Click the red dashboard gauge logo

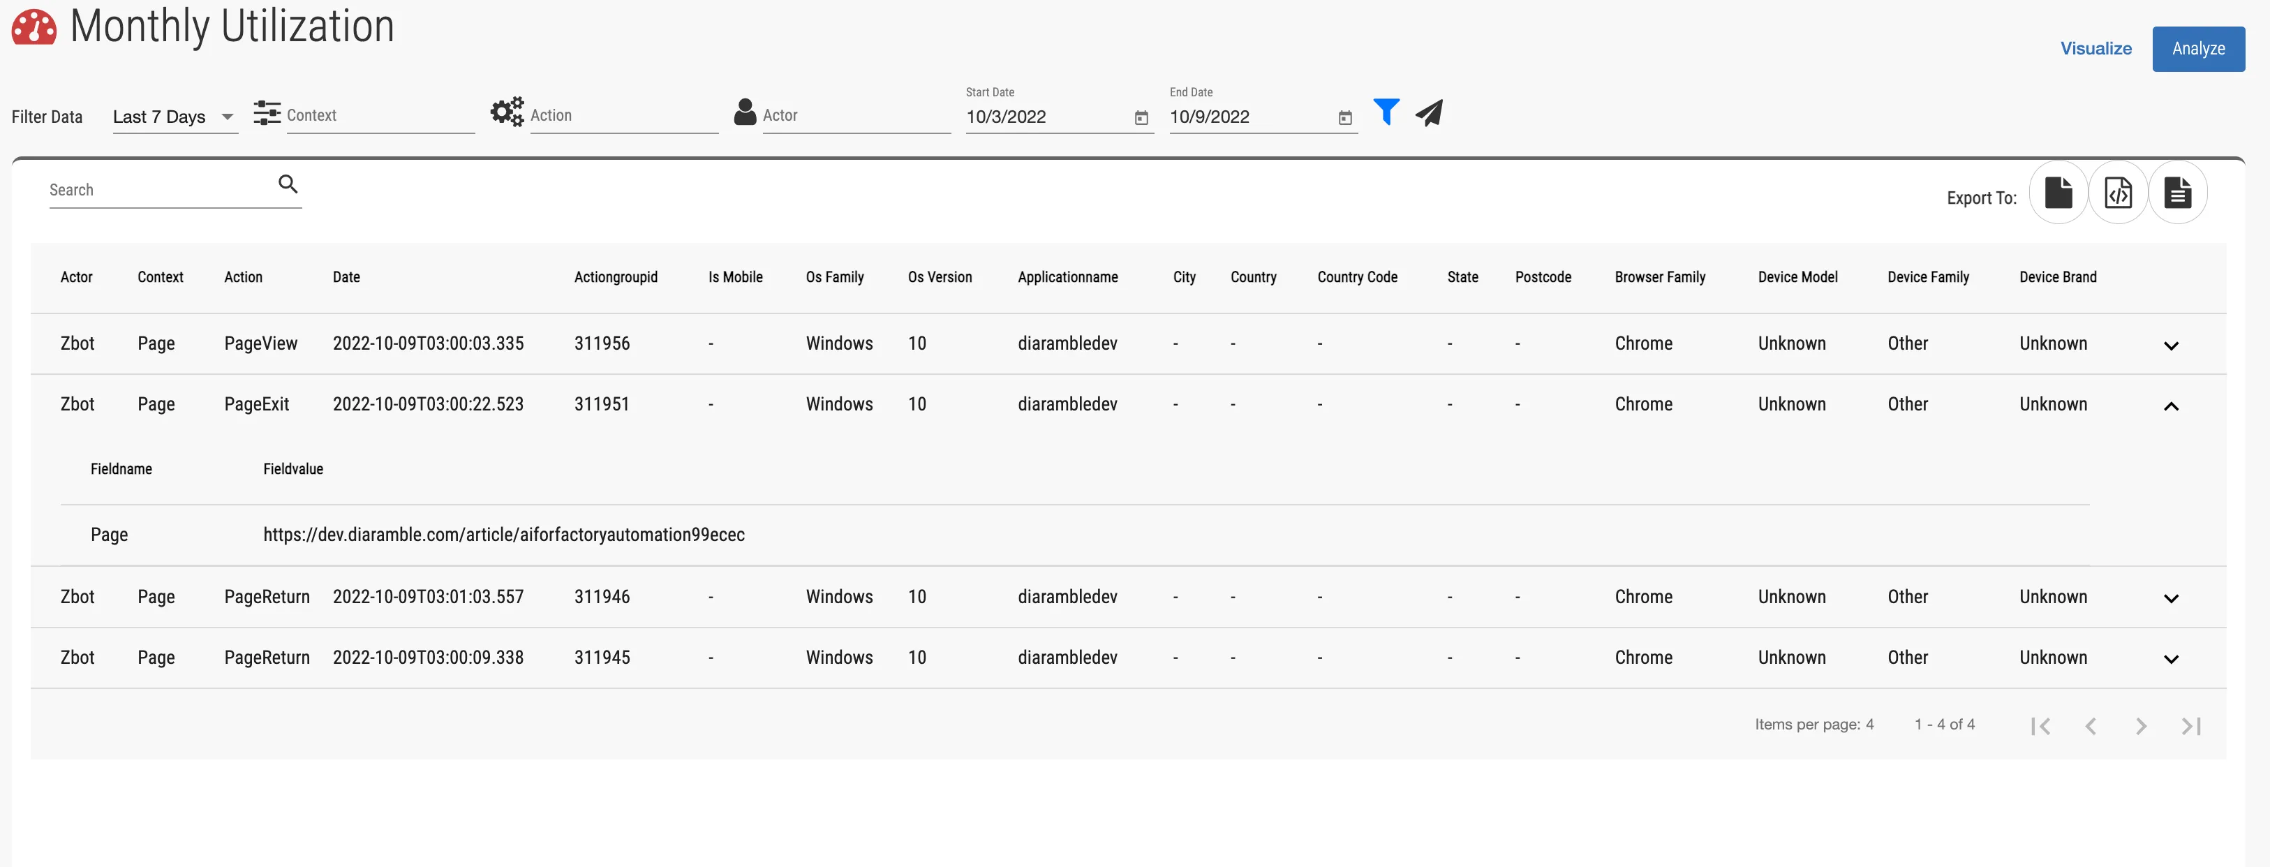point(34,27)
